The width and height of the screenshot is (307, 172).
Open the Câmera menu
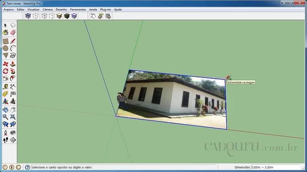pyautogui.click(x=47, y=10)
